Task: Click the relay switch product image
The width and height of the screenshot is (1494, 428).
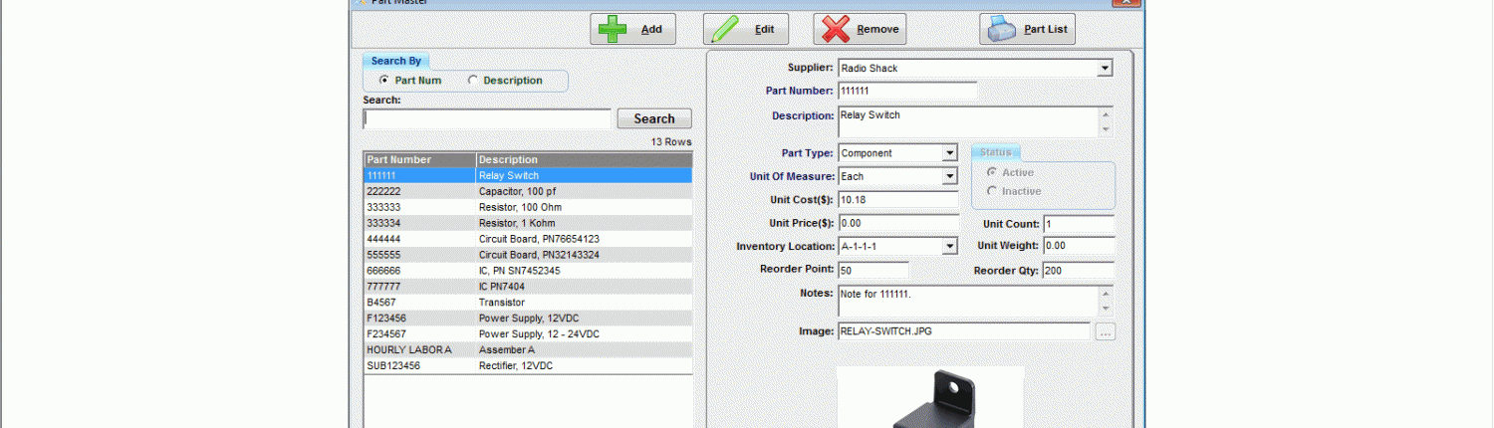Action: click(x=930, y=397)
